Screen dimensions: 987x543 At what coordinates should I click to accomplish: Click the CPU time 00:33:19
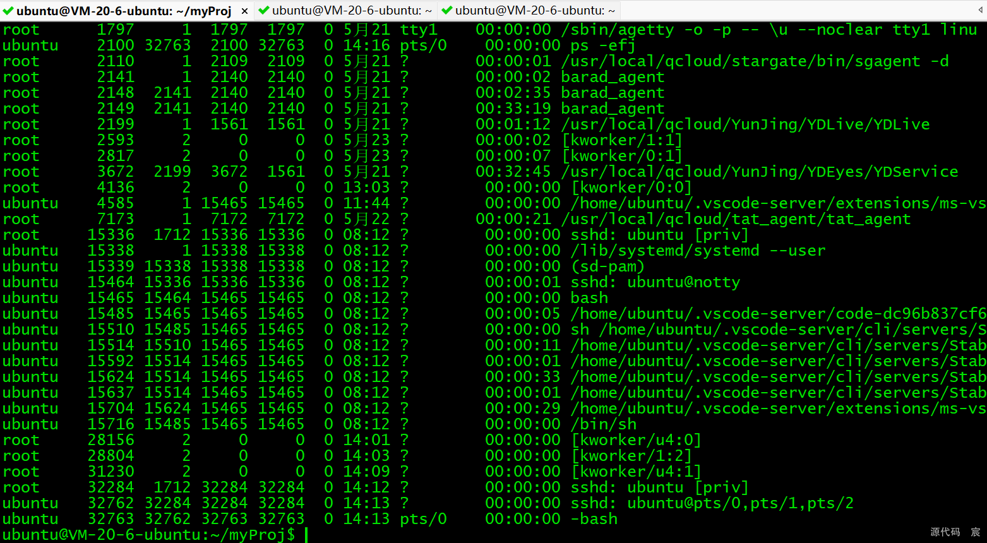[513, 109]
